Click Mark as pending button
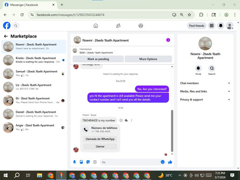Viewport: 240px width, 180px height. tap(98, 59)
